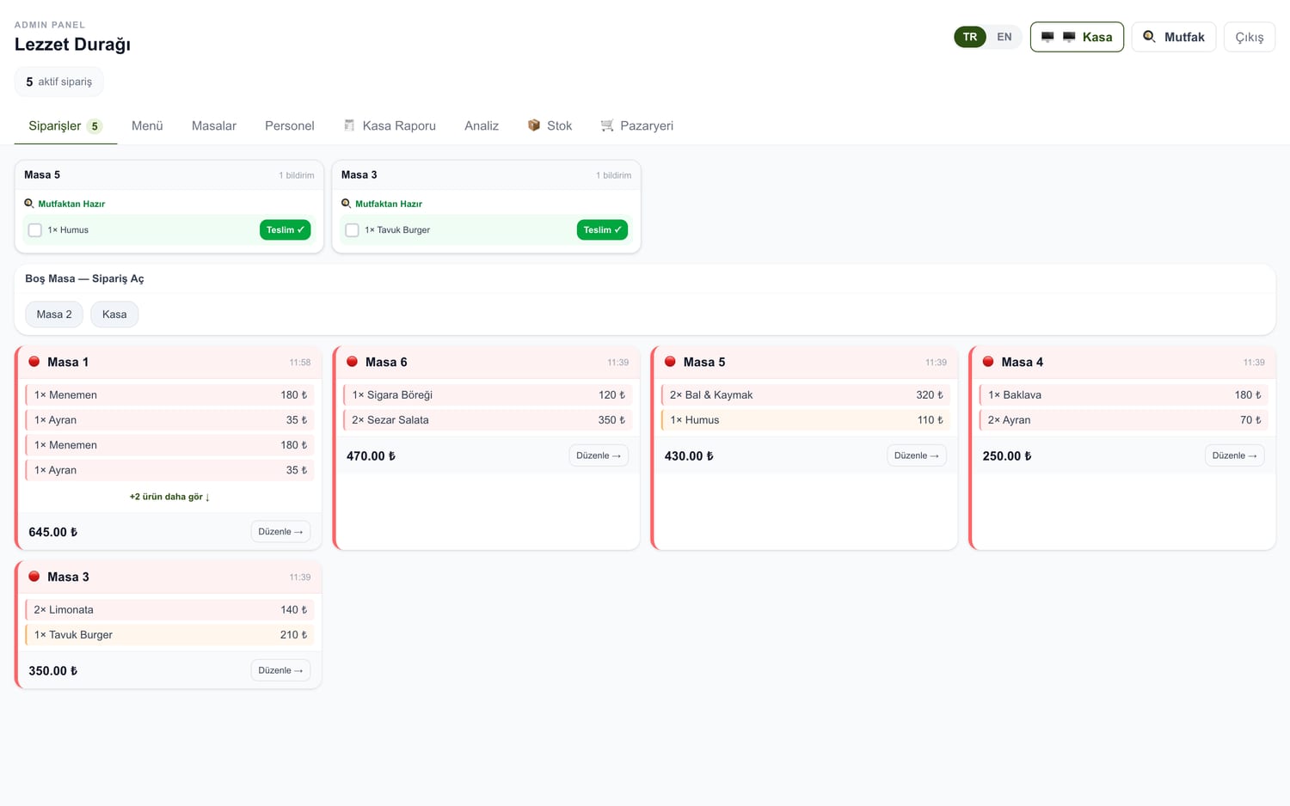Switch to the Menü tab
The height and width of the screenshot is (806, 1290).
click(147, 125)
